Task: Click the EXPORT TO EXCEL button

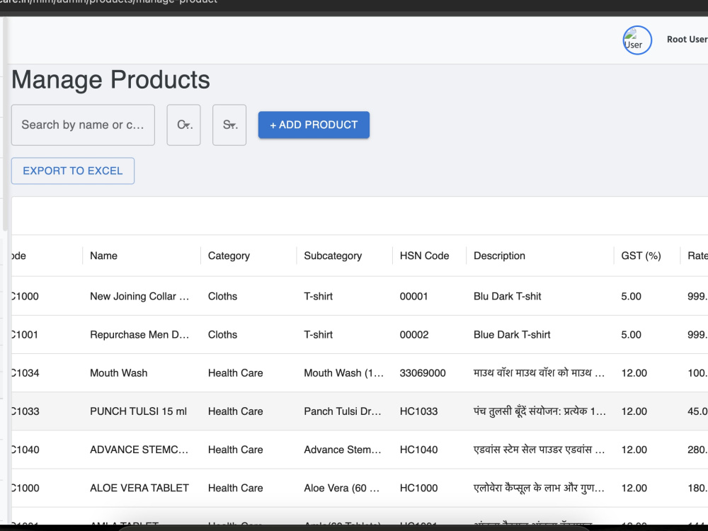Action: 73,171
